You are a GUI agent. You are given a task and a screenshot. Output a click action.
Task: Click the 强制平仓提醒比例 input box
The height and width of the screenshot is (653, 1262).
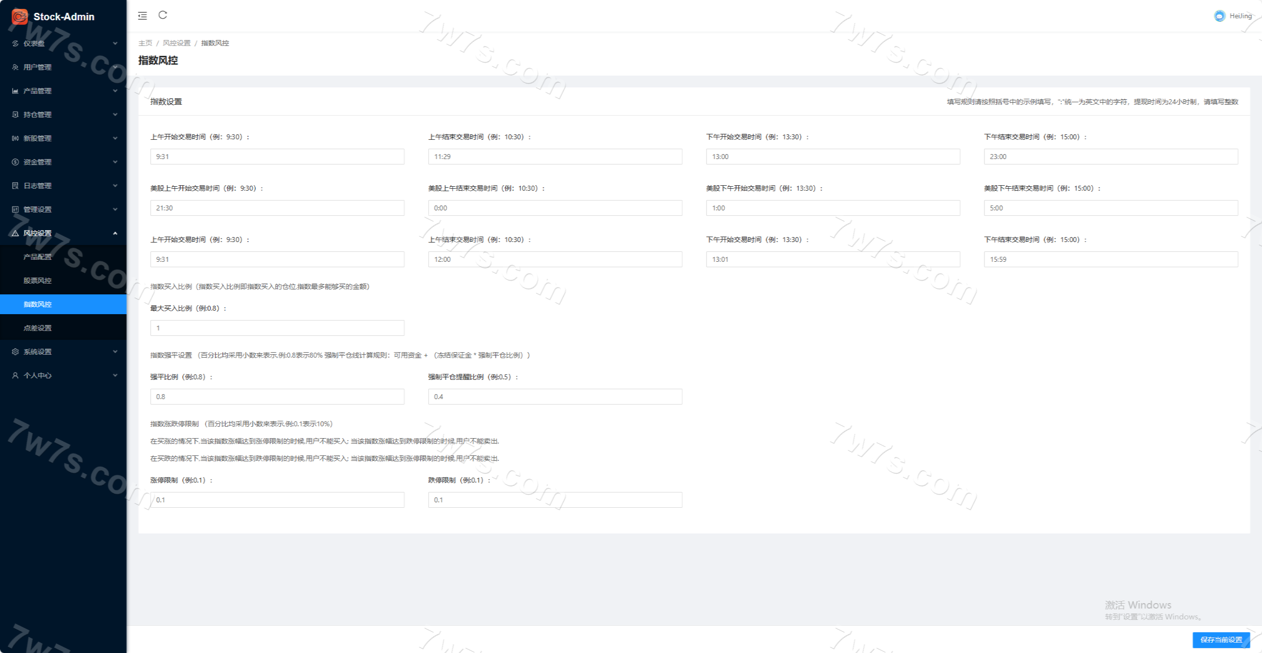tap(555, 397)
